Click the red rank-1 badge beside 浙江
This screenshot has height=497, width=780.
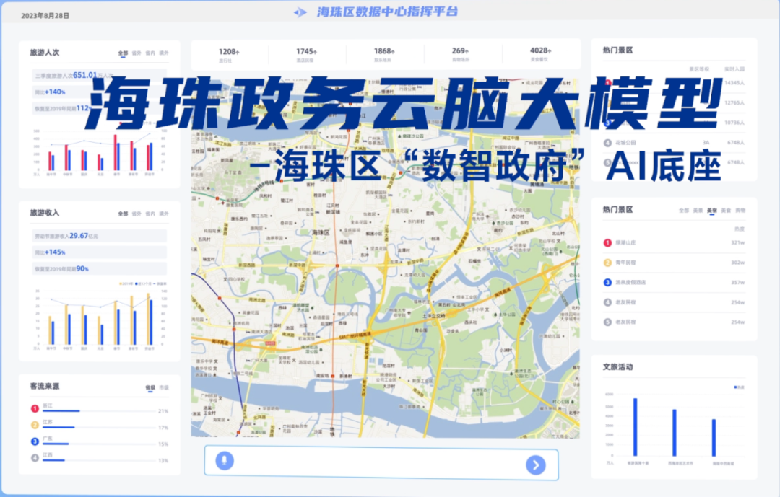35,408
